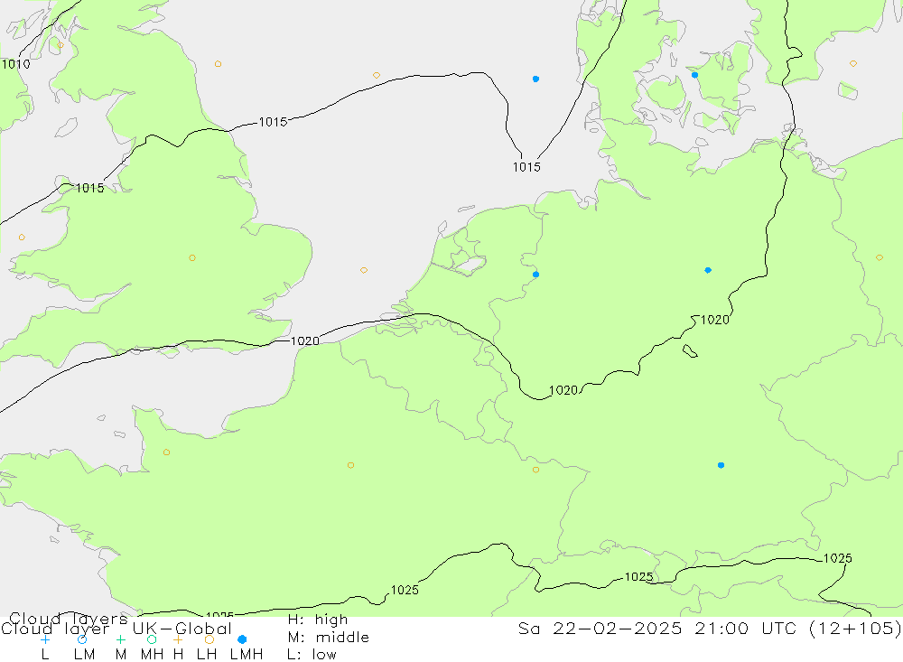903x662 pixels.
Task: Pick the orange LH marker over western Scotland
Action: [61, 45]
